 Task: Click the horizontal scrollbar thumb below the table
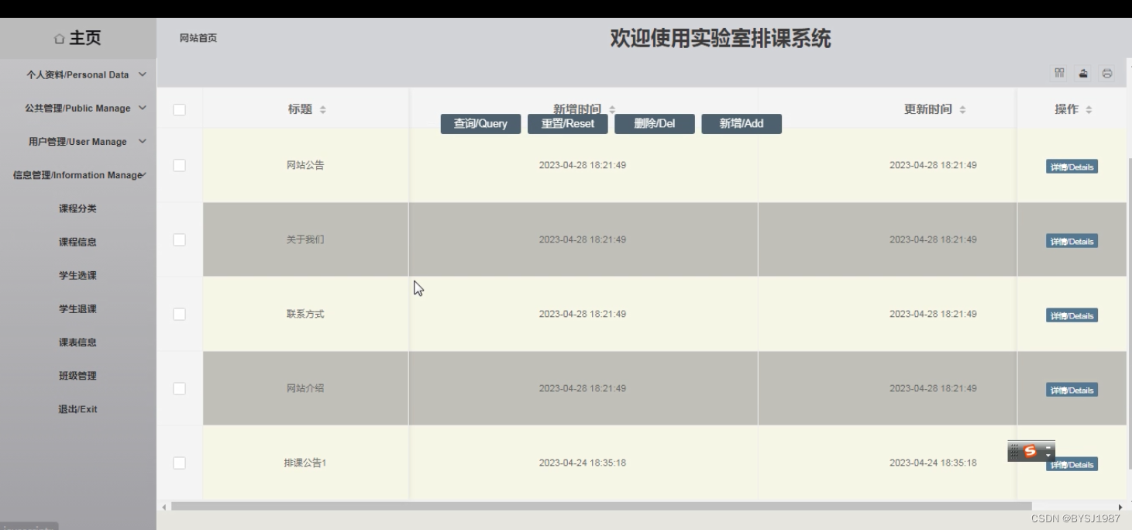(601, 506)
